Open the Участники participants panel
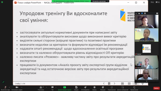The image size is (161, 91). tap(41, 88)
